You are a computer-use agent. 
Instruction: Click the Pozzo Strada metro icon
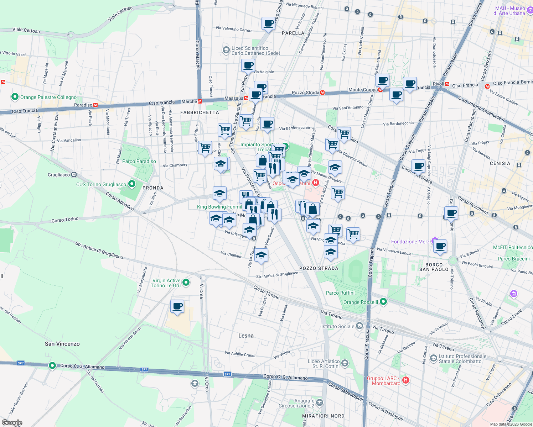(323, 92)
